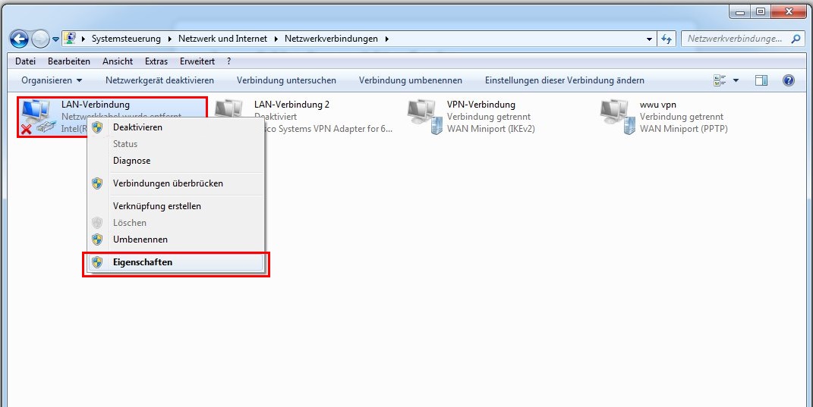Viewport: 813px width, 407px height.
Task: Open the address bar history dropdown
Action: tap(649, 39)
